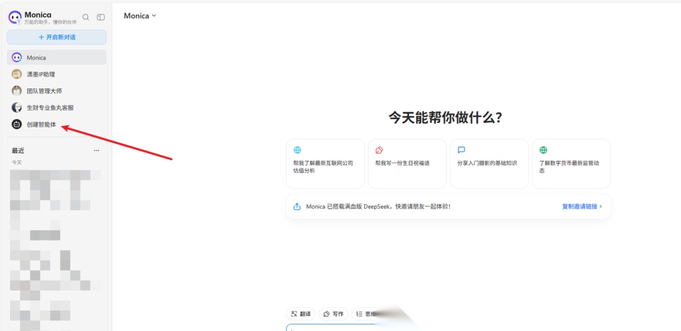Open the 潇墨IP助理 agent
The height and width of the screenshot is (331, 681).
(57, 74)
